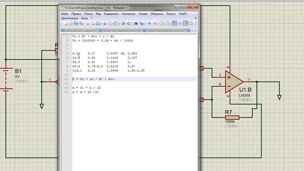Undo the last edit with green arrow
The height and width of the screenshot is (171, 304).
(123, 23)
